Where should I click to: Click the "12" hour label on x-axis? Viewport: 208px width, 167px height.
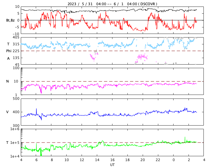point(82,160)
